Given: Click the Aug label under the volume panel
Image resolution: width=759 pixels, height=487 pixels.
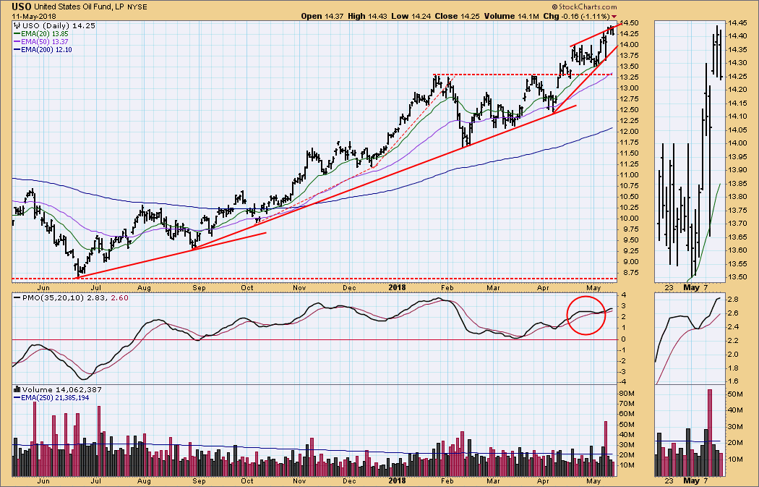Looking at the screenshot, I should pos(144,481).
